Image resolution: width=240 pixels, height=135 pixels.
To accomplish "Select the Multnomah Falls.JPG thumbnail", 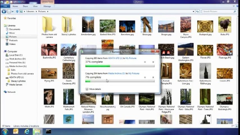I will [69, 97].
